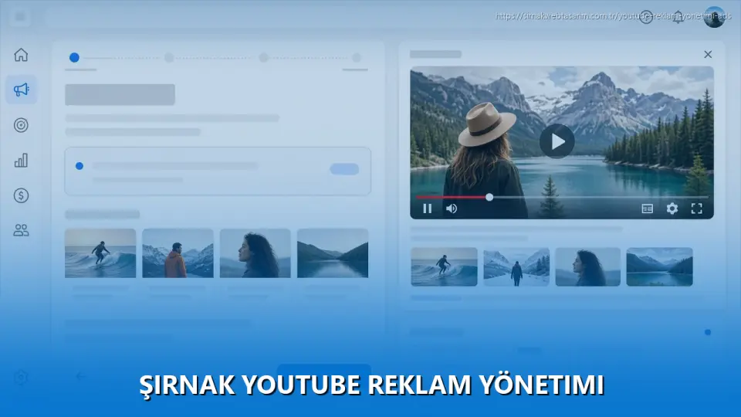This screenshot has width=741, height=417.
Task: Open the user avatar at top right
Action: pos(715,17)
